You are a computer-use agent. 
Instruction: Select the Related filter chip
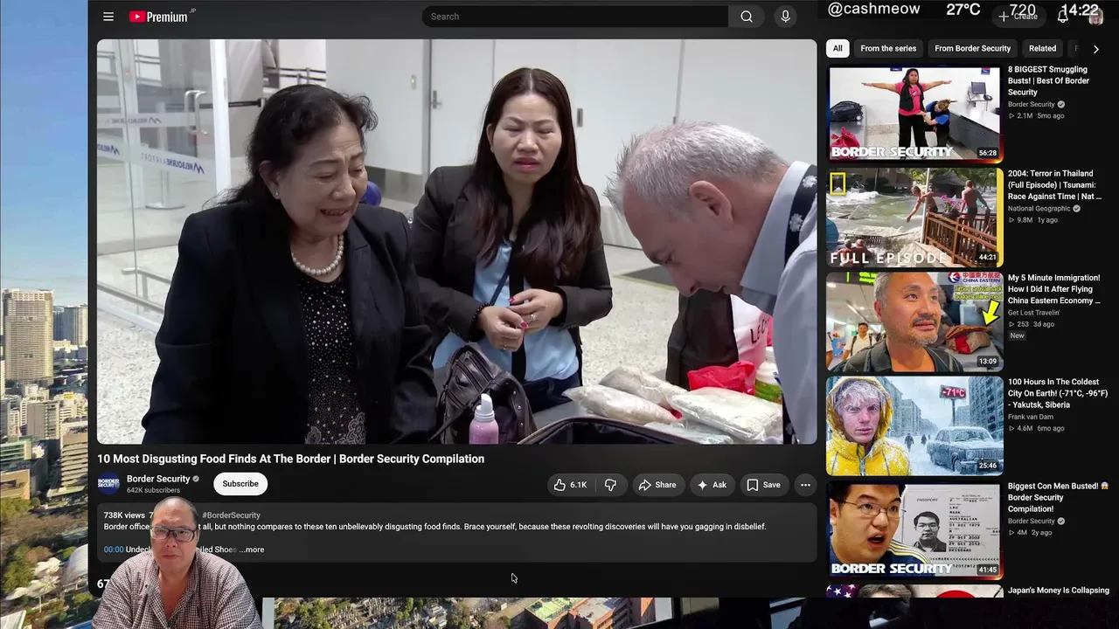(x=1042, y=49)
